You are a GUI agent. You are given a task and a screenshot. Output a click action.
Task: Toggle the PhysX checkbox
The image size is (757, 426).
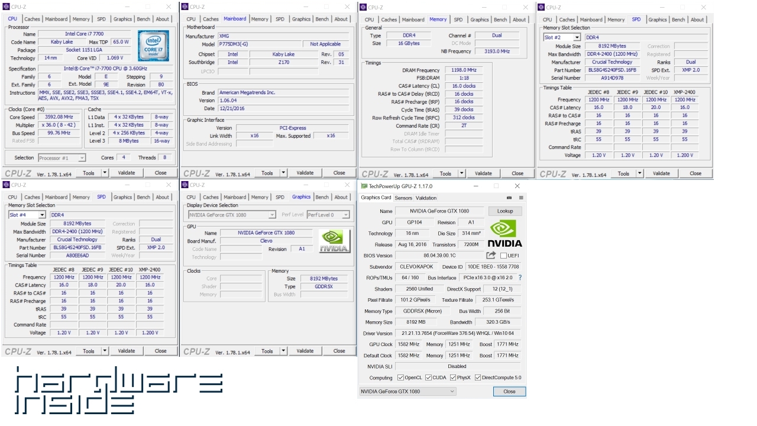[x=452, y=377]
